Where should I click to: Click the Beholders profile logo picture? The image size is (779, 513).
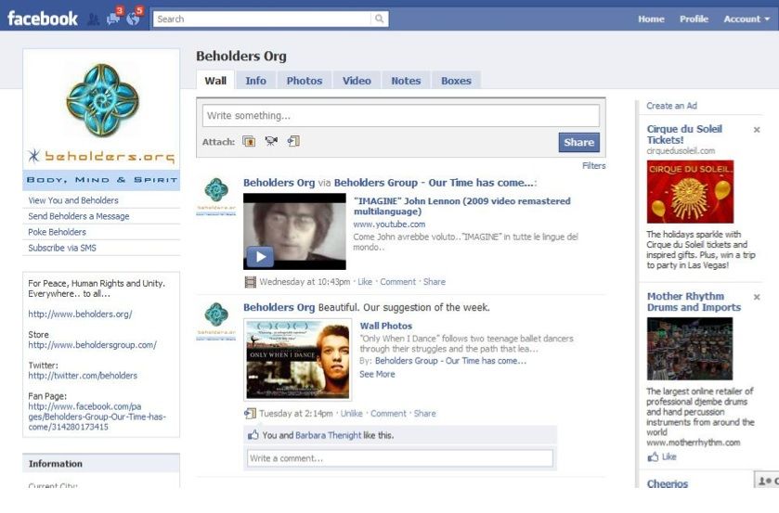(x=101, y=120)
